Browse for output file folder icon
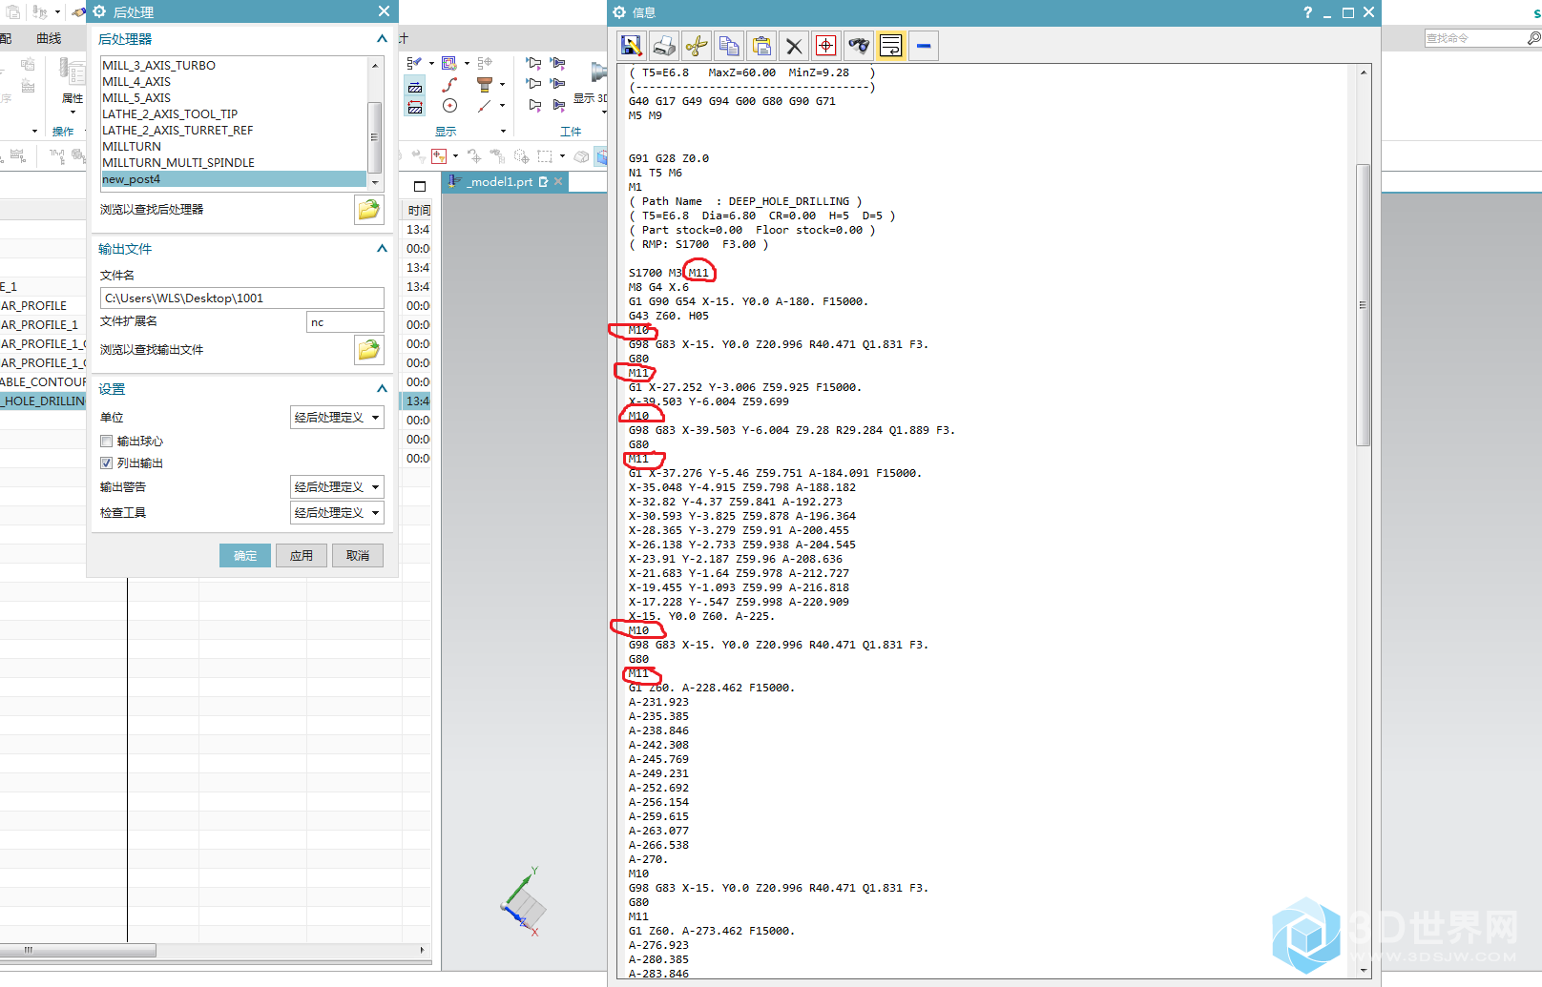1542x987 pixels. (368, 350)
